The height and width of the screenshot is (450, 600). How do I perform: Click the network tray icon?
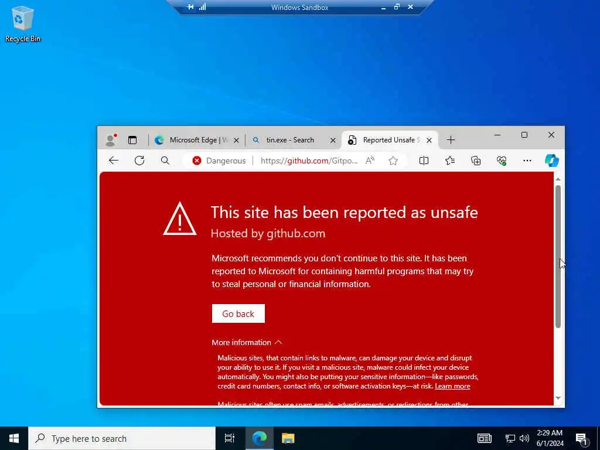coord(510,438)
